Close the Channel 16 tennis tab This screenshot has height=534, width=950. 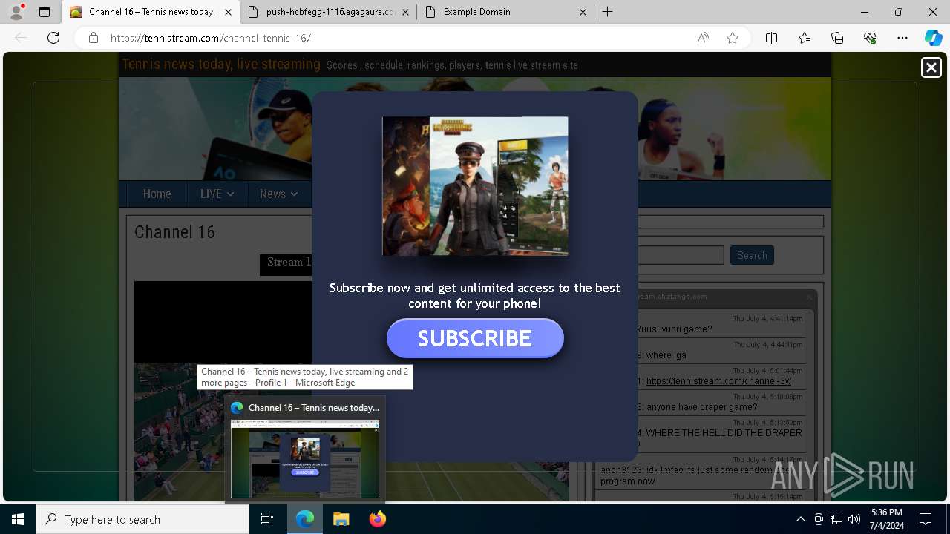tap(228, 12)
